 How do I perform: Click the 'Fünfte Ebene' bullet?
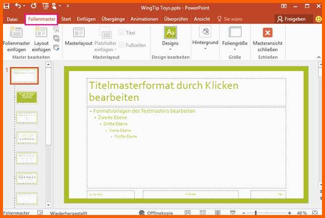click(x=125, y=136)
